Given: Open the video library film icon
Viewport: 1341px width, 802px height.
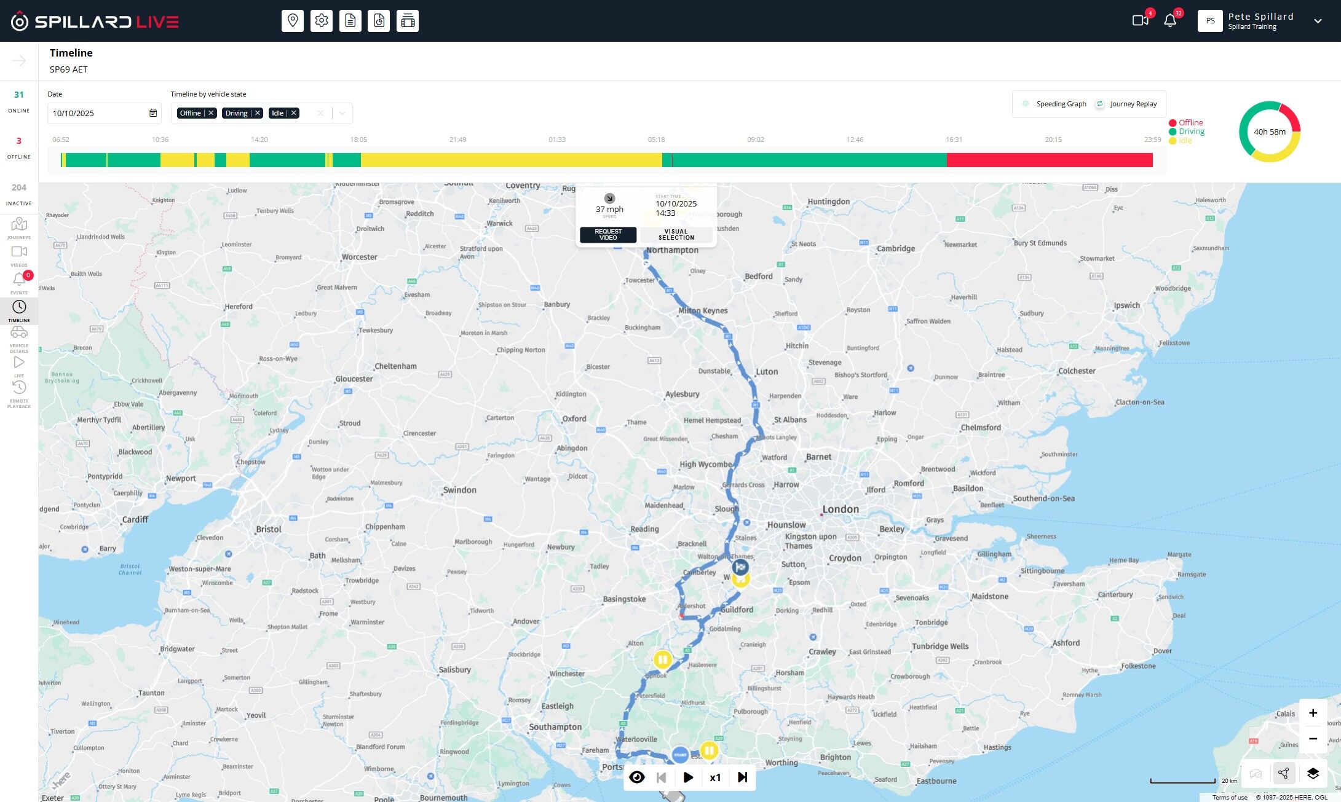Looking at the screenshot, I should click(x=408, y=21).
